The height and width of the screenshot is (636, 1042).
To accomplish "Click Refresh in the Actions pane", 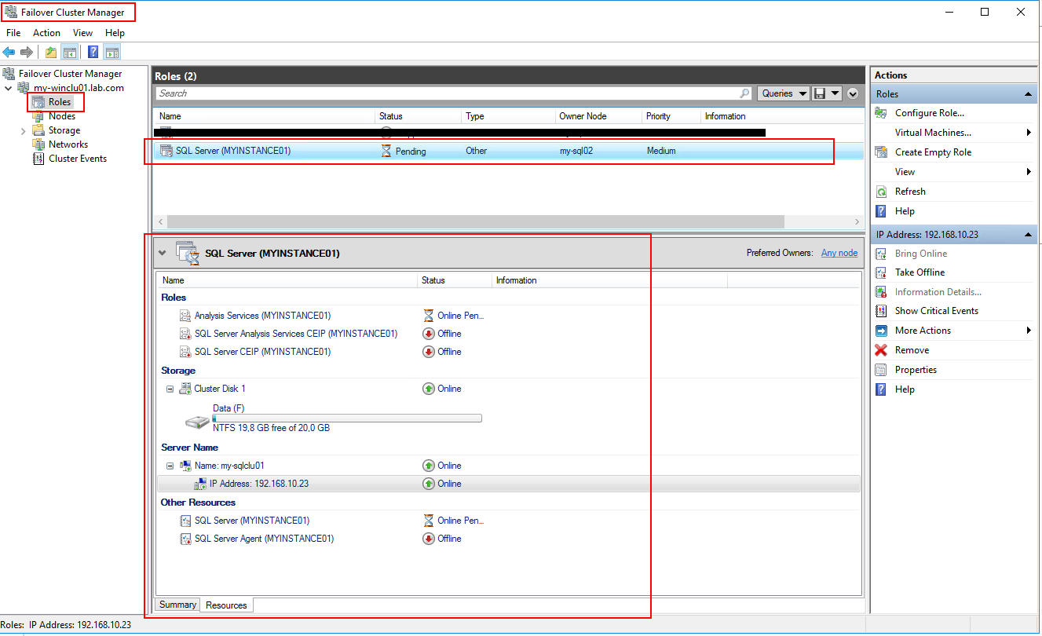I will tap(910, 192).
